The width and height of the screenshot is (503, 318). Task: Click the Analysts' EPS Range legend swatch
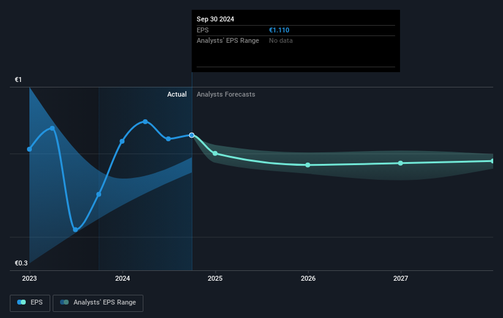pyautogui.click(x=64, y=302)
